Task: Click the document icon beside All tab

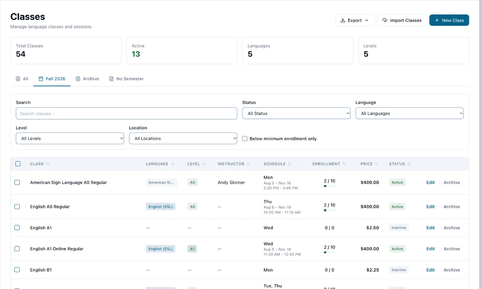Action: coord(18,79)
